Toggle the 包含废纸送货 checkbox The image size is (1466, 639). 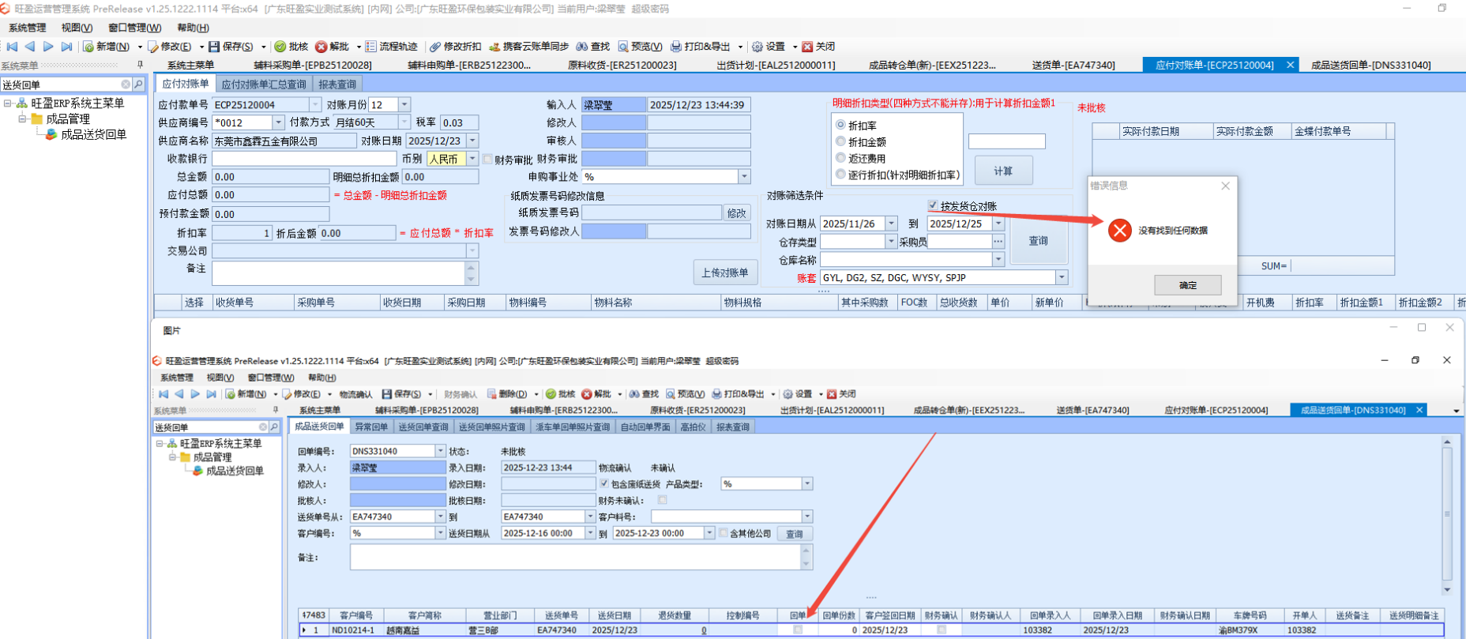[604, 483]
